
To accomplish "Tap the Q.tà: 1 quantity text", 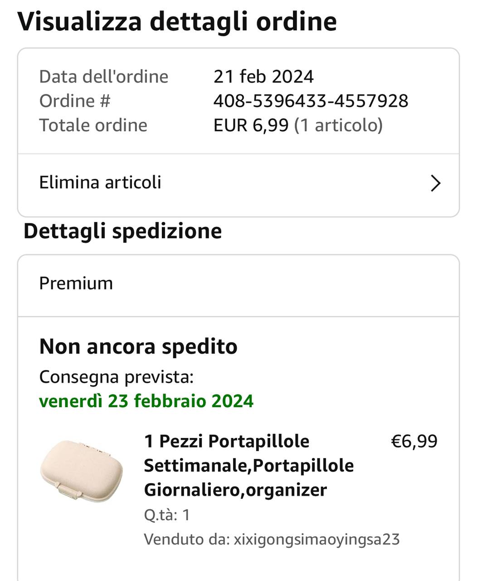I will pos(167,515).
